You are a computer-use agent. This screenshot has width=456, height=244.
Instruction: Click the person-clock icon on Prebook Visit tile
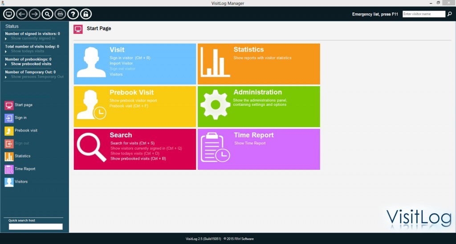[91, 104]
